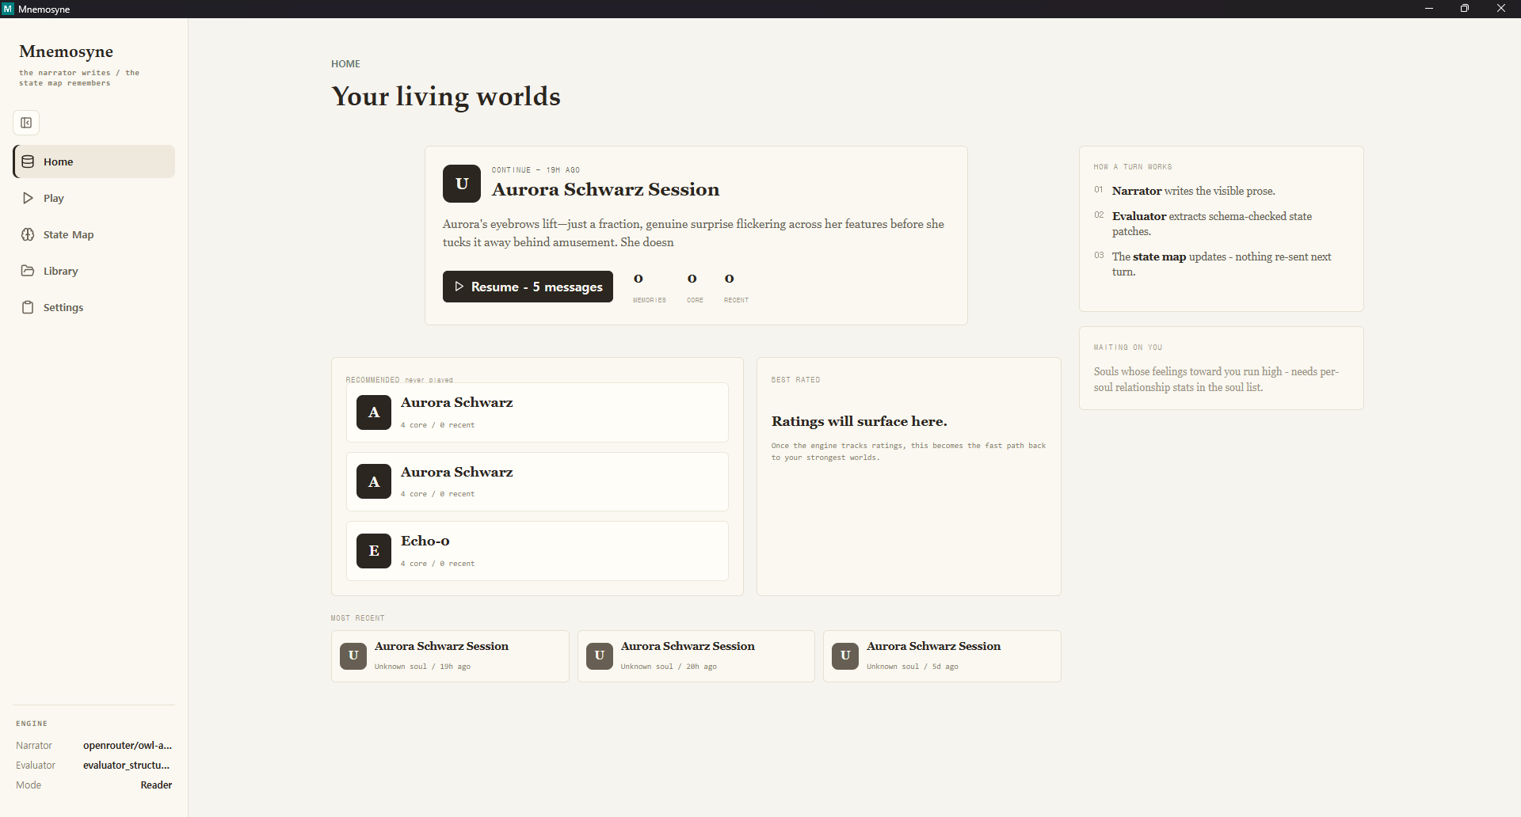The image size is (1521, 817).
Task: Click the U avatar of Continue session card
Action: point(462,184)
